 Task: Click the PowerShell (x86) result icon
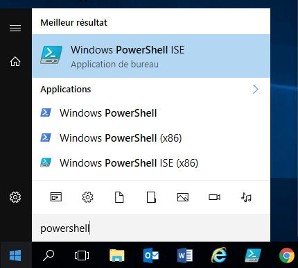pos(46,137)
